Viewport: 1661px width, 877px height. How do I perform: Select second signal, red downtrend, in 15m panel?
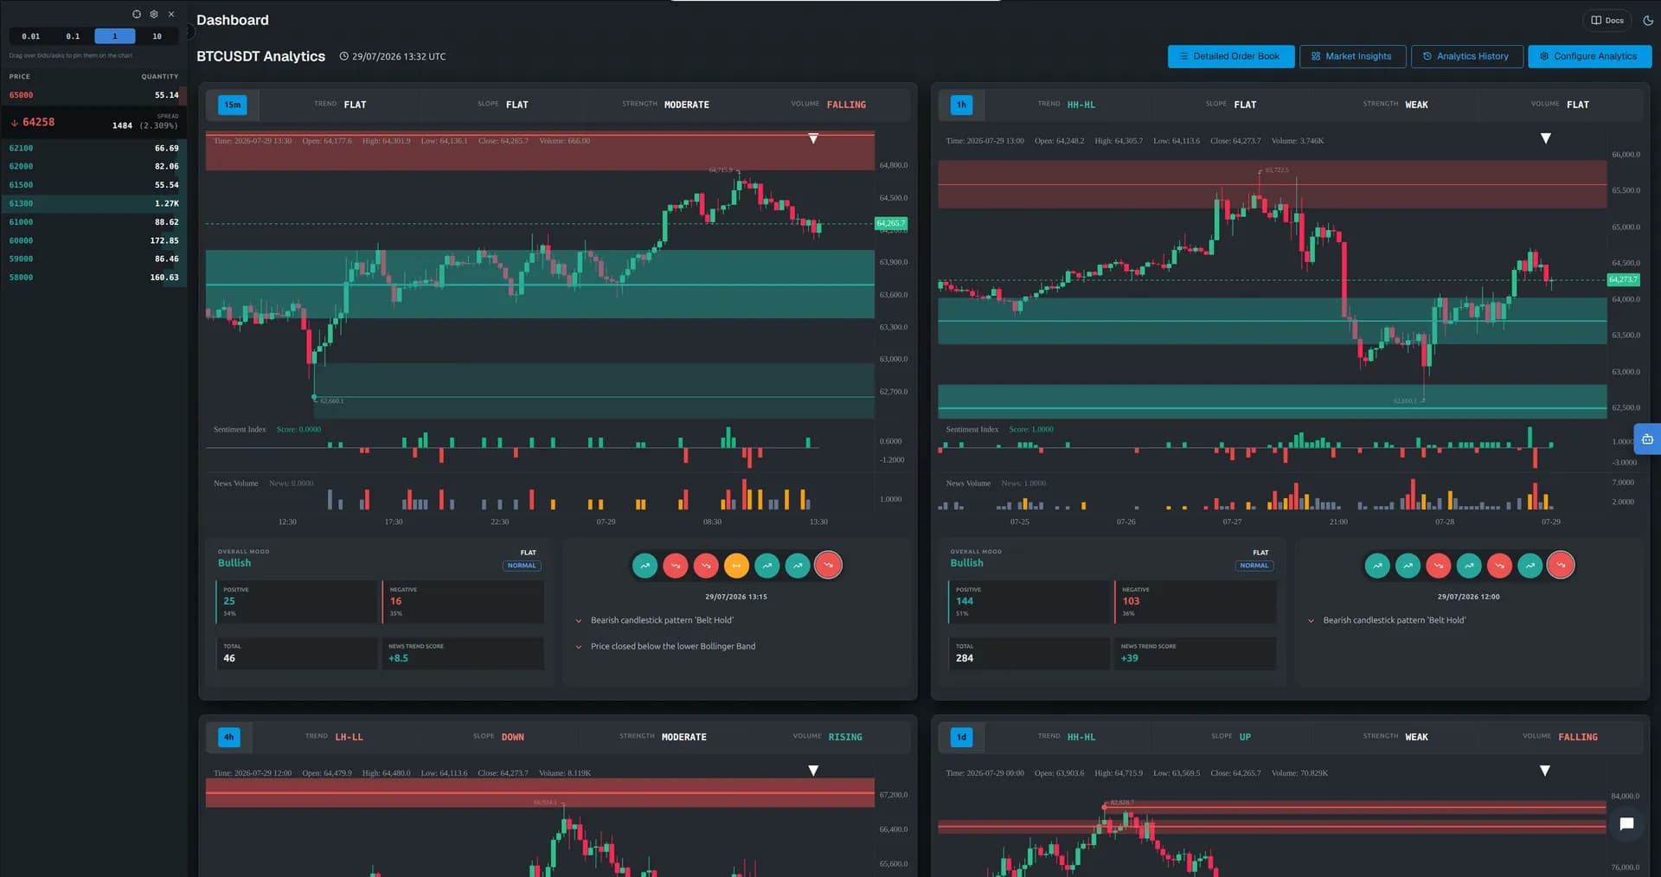(676, 566)
